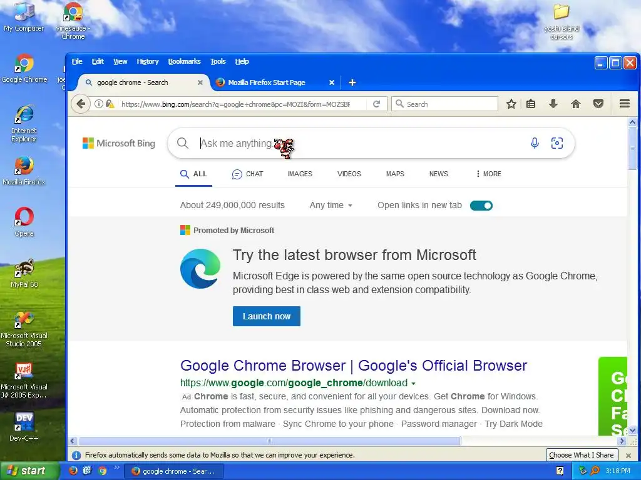Expand the google.com ad URL dropdown arrow
Viewport: 641px width, 480px height.
point(413,384)
